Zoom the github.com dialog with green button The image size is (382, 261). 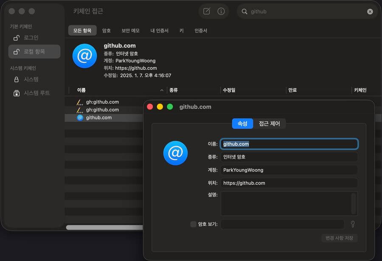coord(170,107)
